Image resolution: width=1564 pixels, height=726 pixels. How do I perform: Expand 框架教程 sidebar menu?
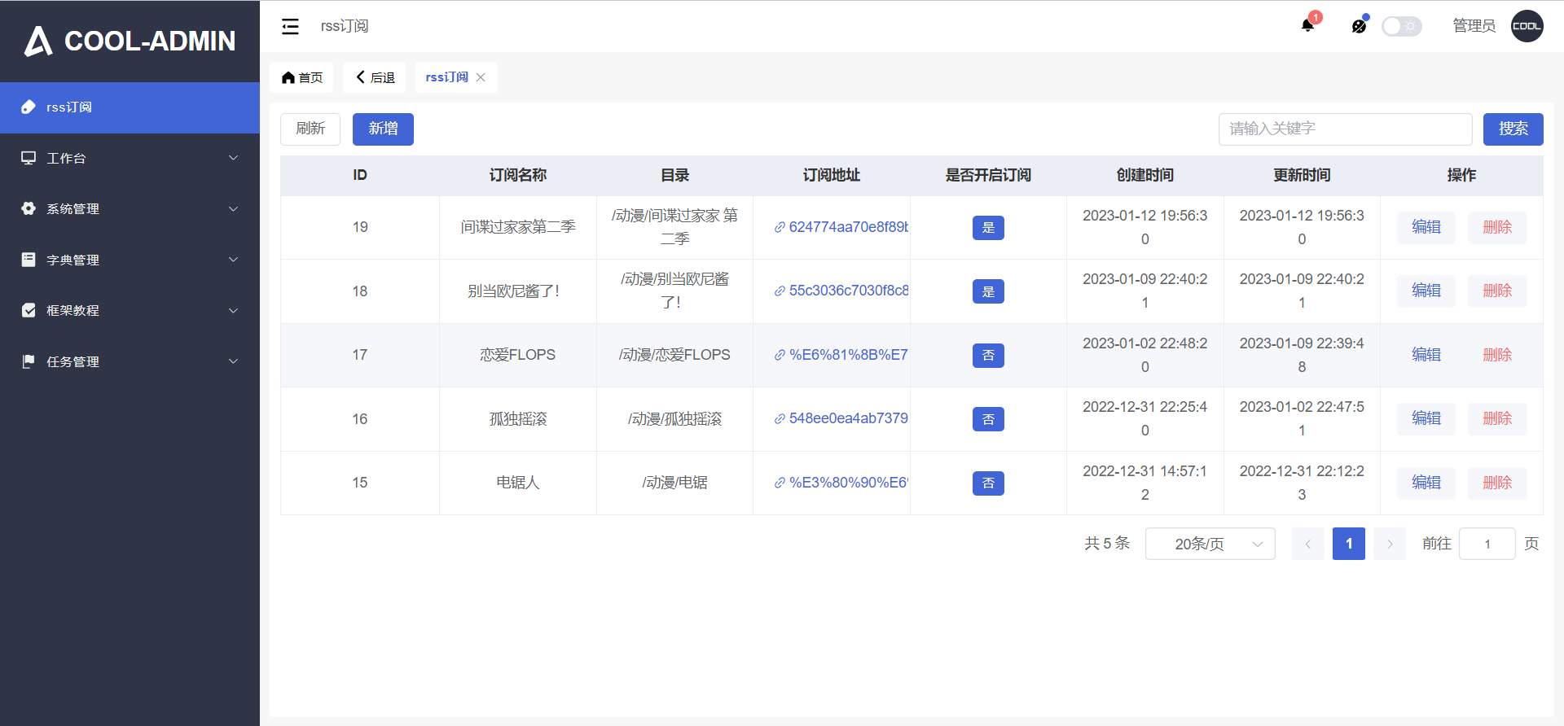click(130, 310)
